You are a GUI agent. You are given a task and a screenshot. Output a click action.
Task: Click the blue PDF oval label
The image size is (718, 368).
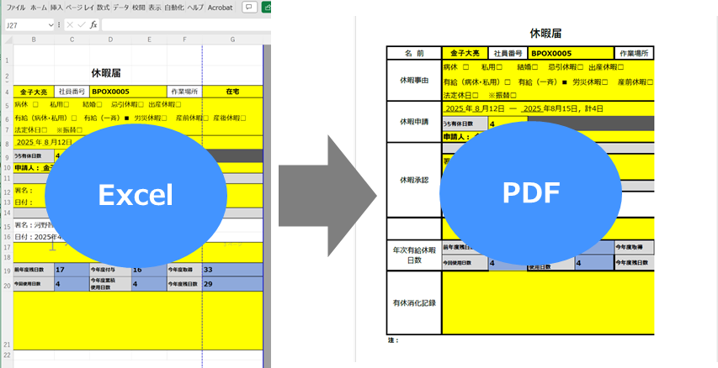[x=530, y=192]
